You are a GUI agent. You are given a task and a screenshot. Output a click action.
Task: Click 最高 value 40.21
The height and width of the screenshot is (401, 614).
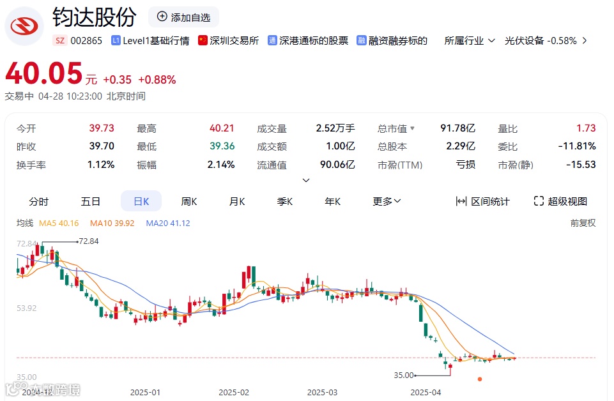pyautogui.click(x=222, y=128)
